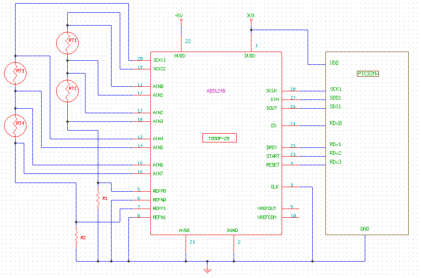
Task: Select the REFP0 pin label
Action: point(160,191)
